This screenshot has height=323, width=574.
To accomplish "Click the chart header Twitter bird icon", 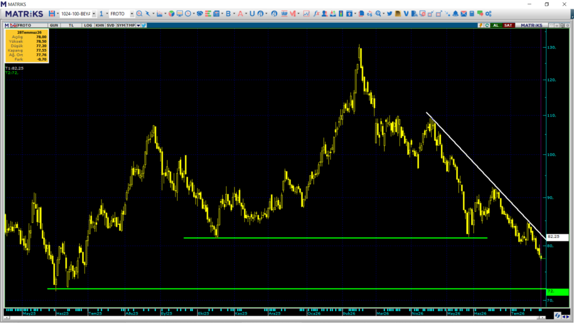I will pyautogui.click(x=144, y=25).
